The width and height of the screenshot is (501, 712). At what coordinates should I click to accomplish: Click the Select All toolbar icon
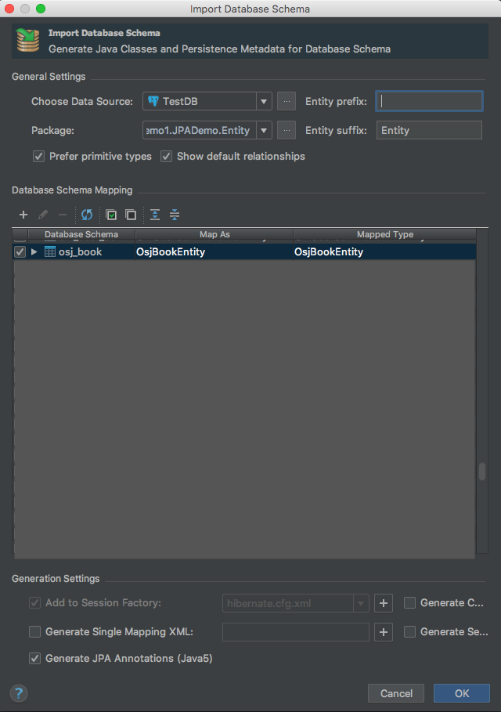[x=112, y=215]
